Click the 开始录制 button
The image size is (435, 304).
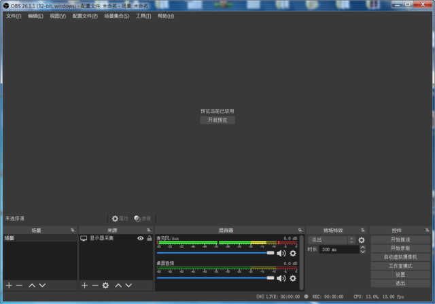click(x=400, y=248)
